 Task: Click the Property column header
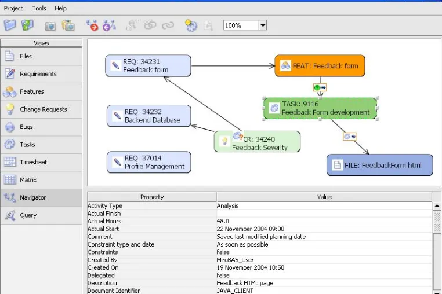coord(152,197)
